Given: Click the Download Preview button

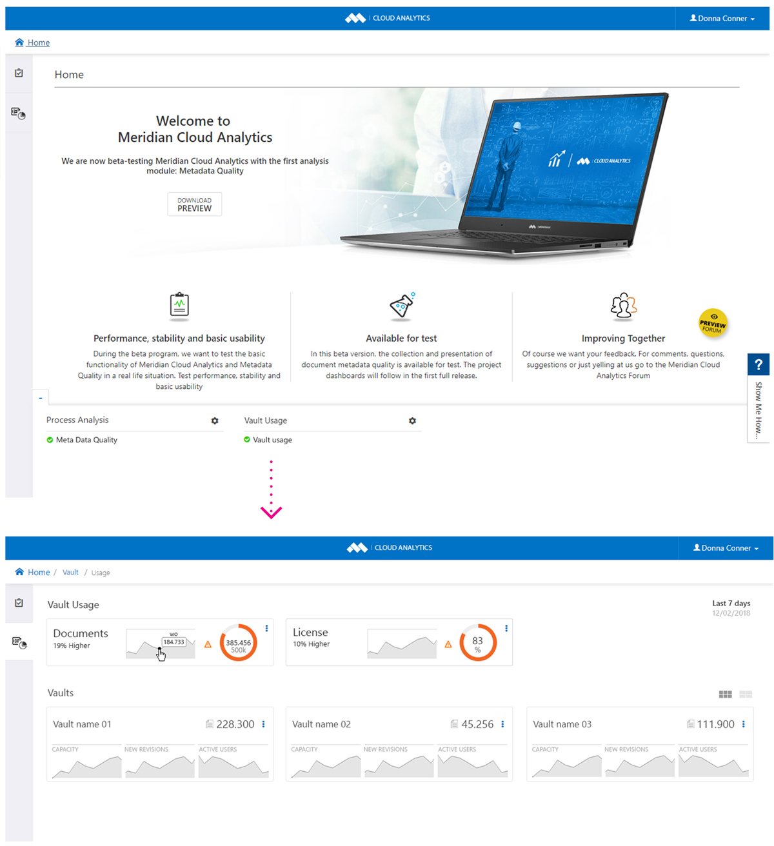Looking at the screenshot, I should coord(195,204).
